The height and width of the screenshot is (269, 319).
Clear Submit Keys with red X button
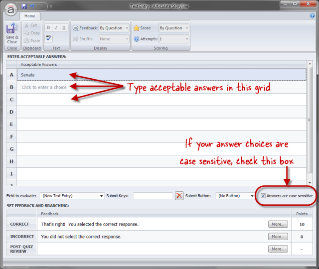coord(179,196)
